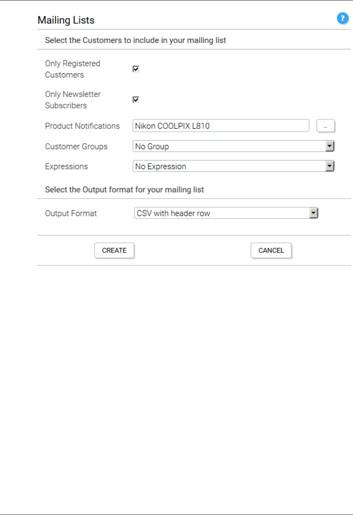Click the CREATE button
This screenshot has height=515, width=353.
click(114, 250)
